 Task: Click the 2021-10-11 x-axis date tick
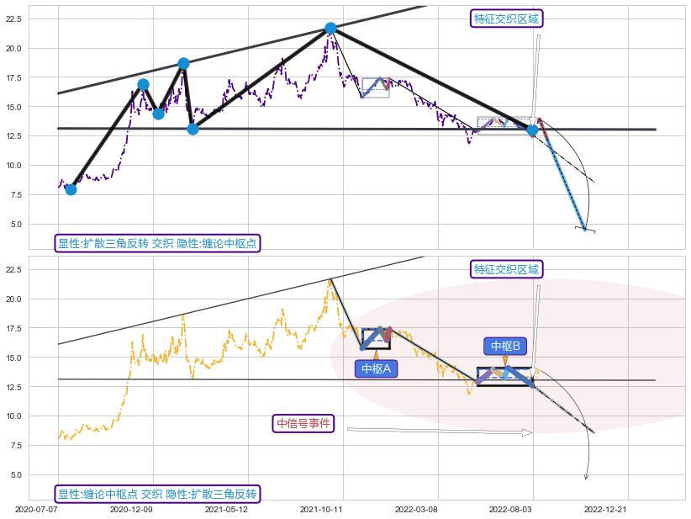tap(322, 509)
